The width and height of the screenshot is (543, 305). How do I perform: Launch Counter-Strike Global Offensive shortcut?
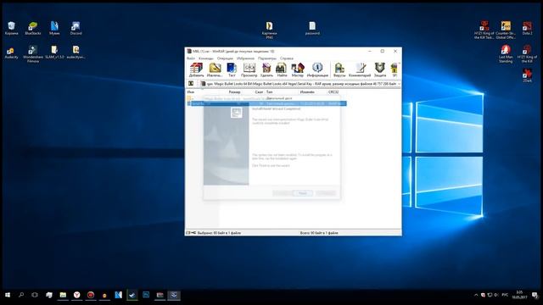click(506, 30)
